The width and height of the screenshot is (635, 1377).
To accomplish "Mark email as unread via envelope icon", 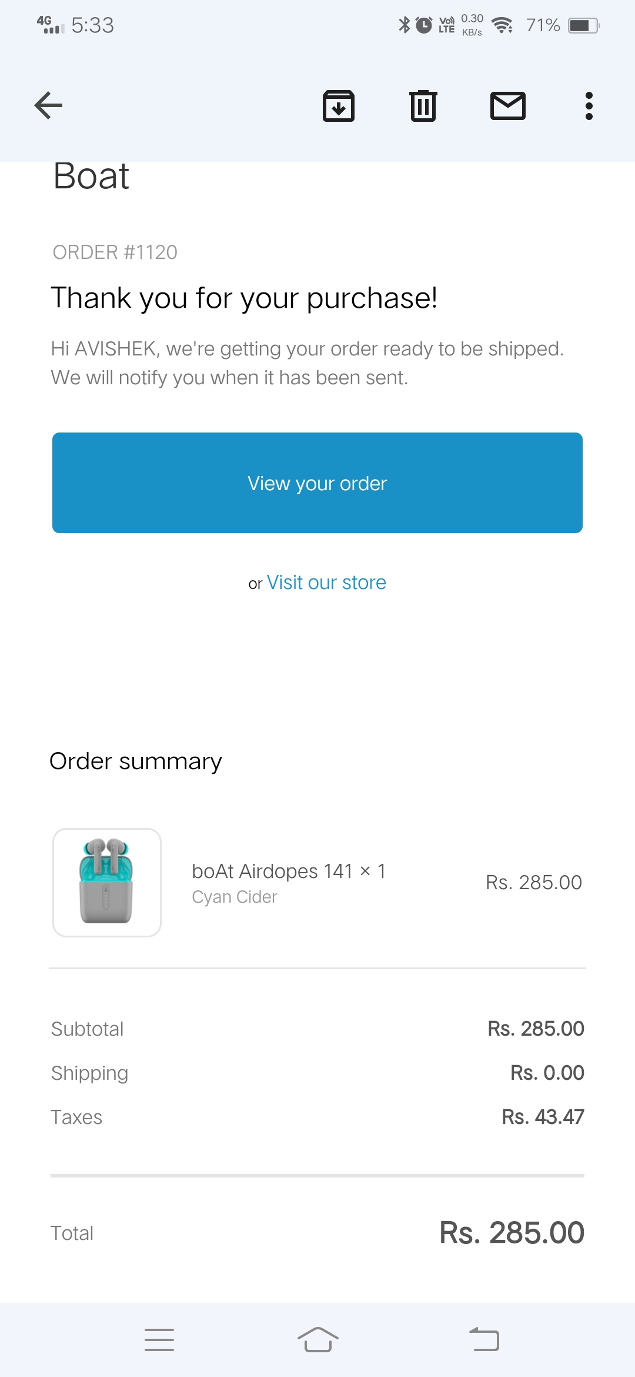I will point(508,106).
